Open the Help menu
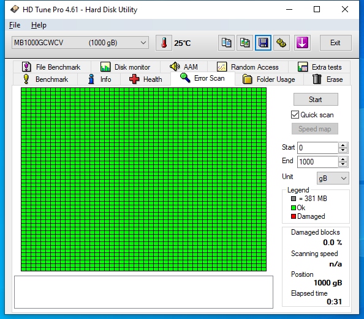This screenshot has height=319, width=364. coord(39,25)
